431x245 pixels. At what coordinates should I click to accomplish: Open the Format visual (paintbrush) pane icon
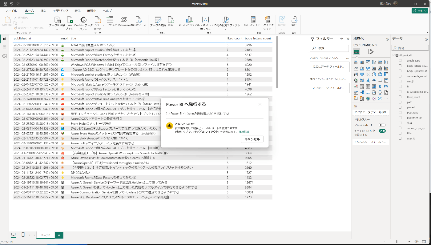coord(371,52)
